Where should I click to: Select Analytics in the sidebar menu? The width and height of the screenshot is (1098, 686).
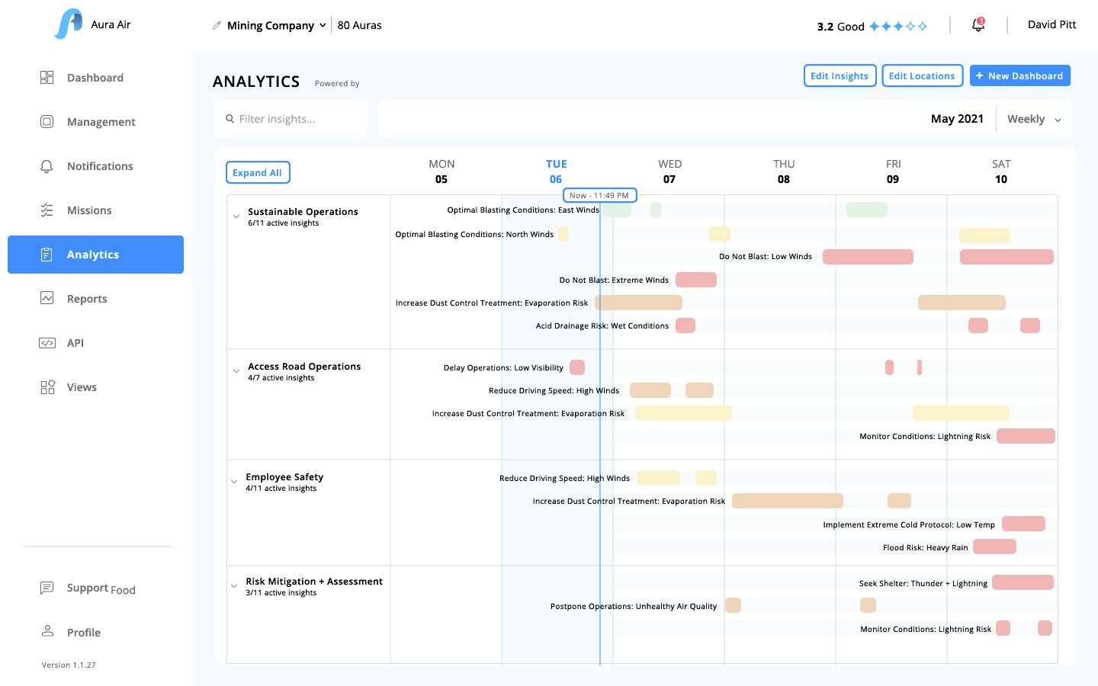[93, 254]
